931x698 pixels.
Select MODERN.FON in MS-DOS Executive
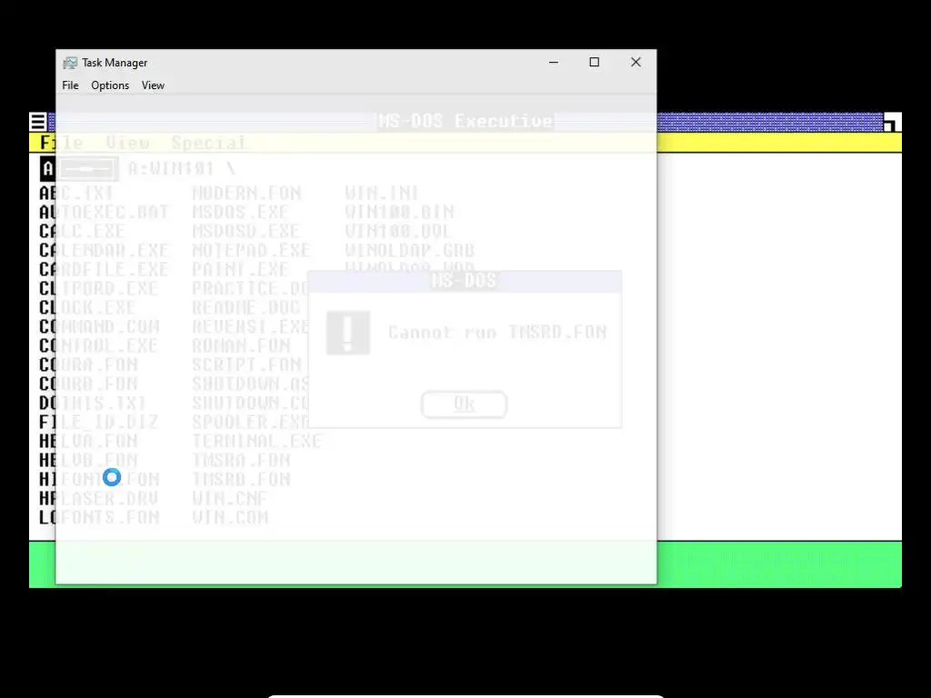click(x=246, y=193)
